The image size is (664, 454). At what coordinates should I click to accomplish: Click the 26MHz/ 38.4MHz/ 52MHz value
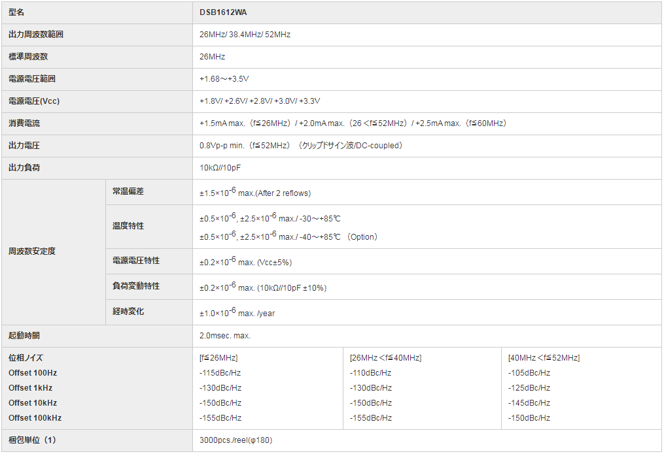[x=245, y=35]
